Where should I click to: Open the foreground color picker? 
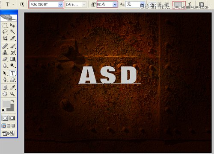coord(6,104)
